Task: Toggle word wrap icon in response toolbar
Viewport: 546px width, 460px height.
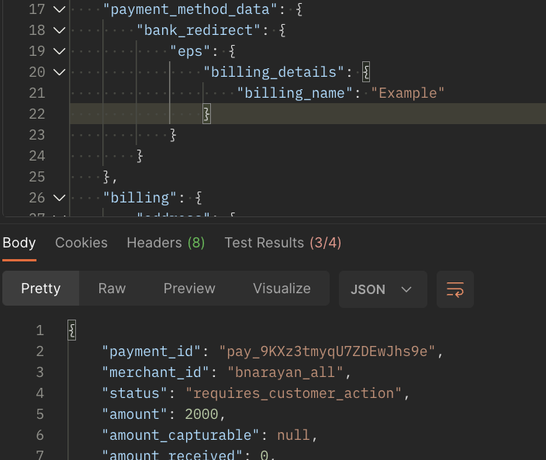Action: tap(454, 289)
